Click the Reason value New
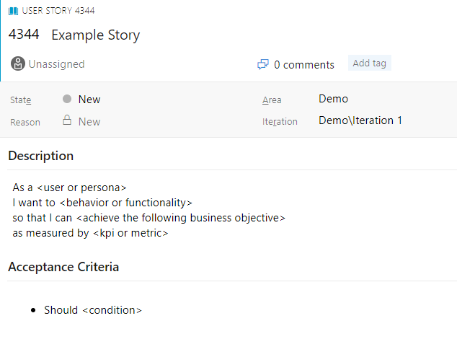Viewport: 457px width, 339px height. [x=89, y=121]
